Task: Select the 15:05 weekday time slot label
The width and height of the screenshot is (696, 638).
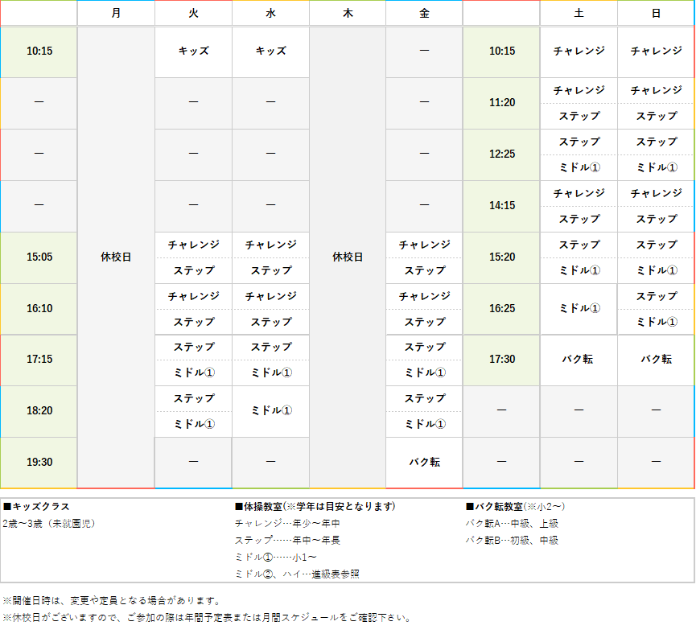Action: 39,257
